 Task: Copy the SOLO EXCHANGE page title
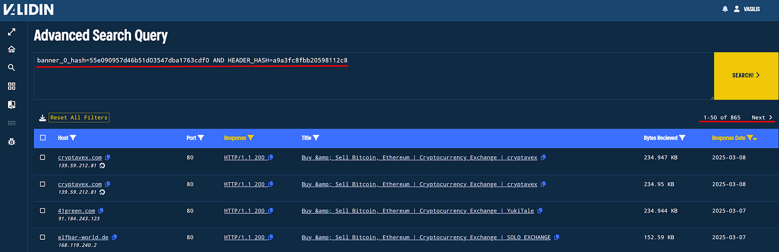[x=557, y=237]
